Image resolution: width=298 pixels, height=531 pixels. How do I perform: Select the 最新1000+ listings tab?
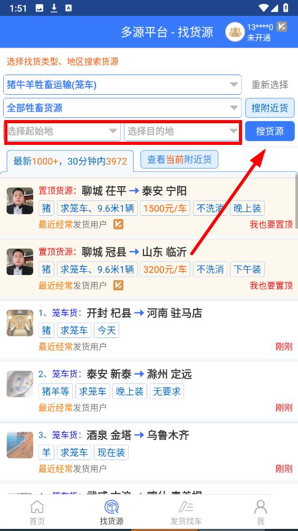point(70,161)
